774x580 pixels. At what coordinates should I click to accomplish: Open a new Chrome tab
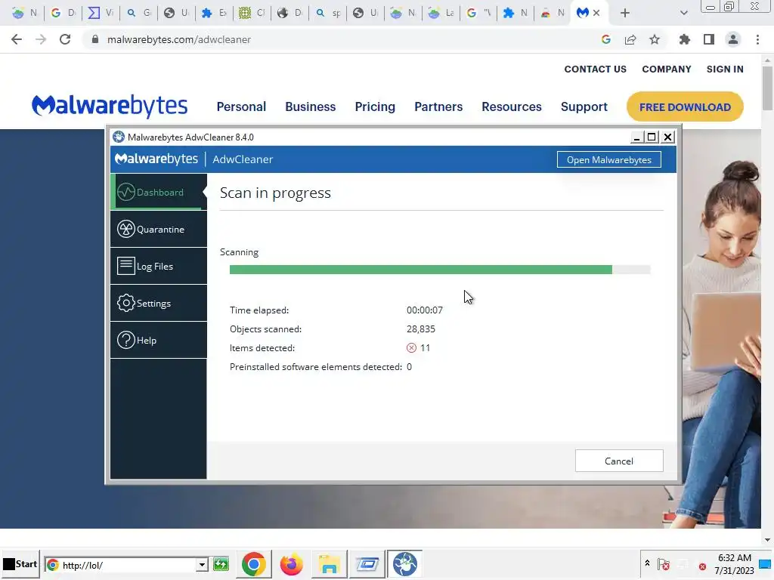(x=625, y=14)
